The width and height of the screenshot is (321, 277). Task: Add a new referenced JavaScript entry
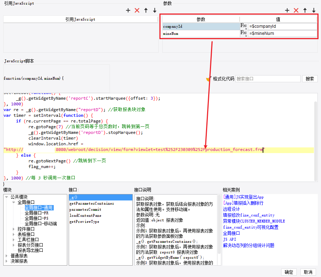[x=128, y=10]
